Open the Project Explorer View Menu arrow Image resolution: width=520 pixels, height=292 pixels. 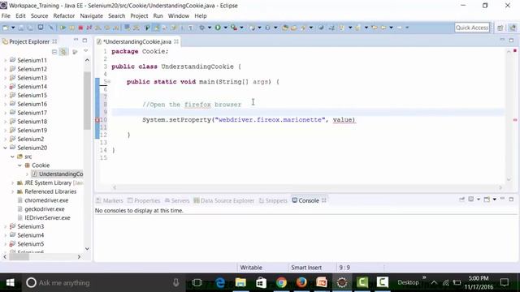pyautogui.click(x=86, y=51)
